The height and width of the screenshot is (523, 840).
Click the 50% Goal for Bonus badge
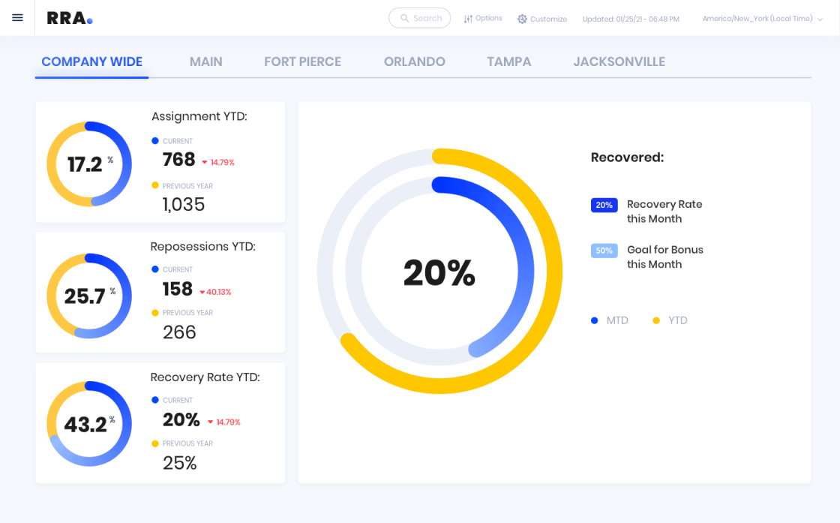(604, 251)
